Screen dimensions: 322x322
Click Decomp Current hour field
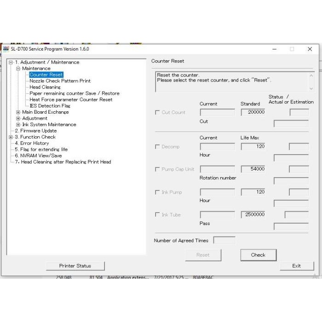pyautogui.click(x=218, y=147)
